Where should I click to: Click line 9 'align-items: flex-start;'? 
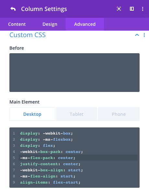click(50, 182)
